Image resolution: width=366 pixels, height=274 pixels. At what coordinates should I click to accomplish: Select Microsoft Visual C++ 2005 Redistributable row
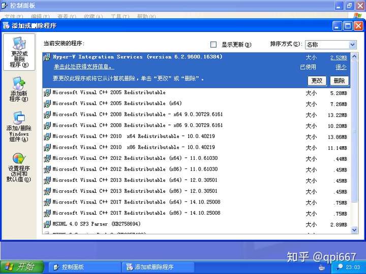pos(196,93)
